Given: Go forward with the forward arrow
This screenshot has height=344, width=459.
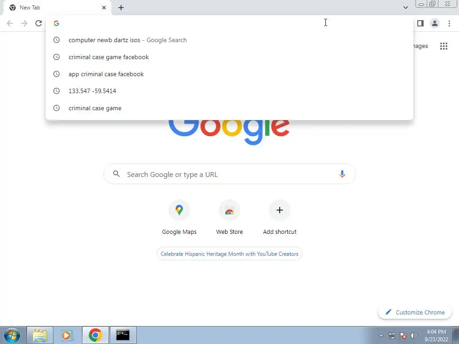Looking at the screenshot, I should [x=24, y=23].
